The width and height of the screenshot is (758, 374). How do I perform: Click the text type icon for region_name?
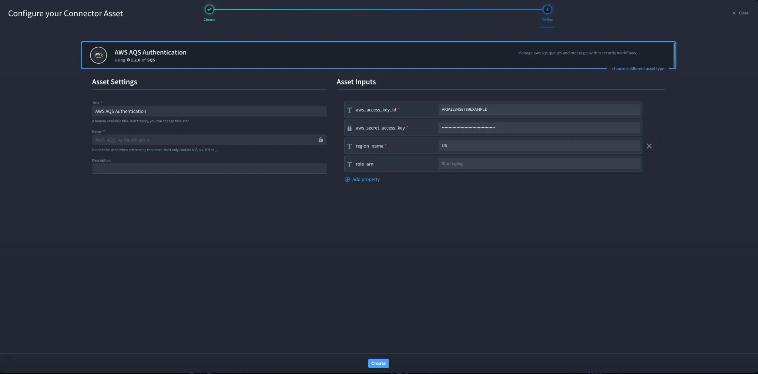click(349, 146)
